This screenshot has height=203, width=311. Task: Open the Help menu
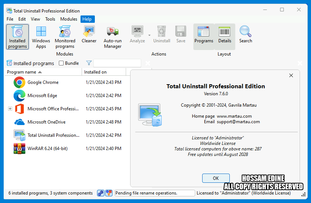click(x=87, y=19)
